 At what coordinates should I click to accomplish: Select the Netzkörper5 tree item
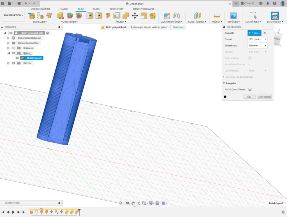pos(32,58)
